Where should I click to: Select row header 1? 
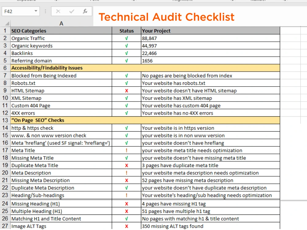pyautogui.click(x=5, y=31)
